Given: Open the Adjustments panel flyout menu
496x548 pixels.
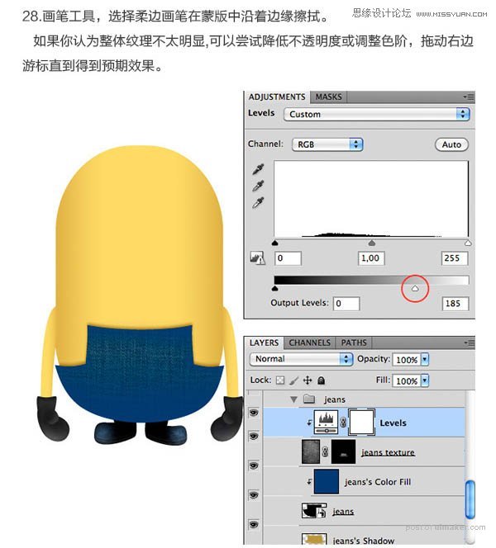Looking at the screenshot, I should coord(469,97).
